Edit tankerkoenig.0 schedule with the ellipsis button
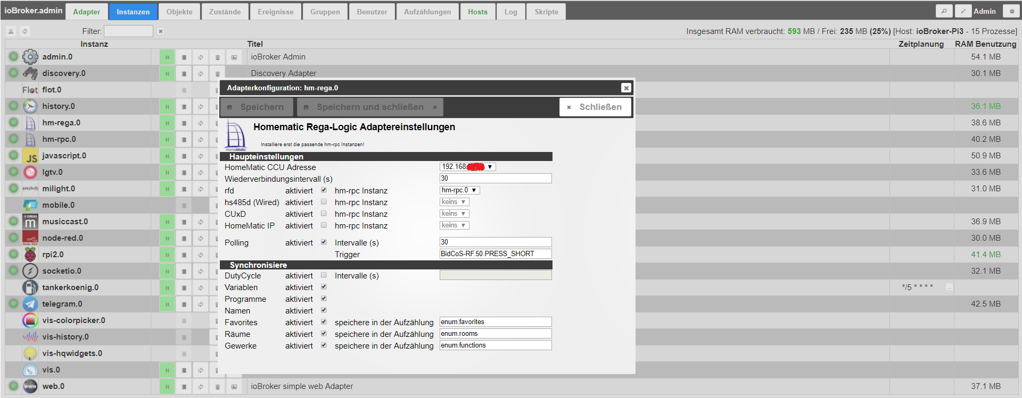The height and width of the screenshot is (398, 1022). [949, 287]
